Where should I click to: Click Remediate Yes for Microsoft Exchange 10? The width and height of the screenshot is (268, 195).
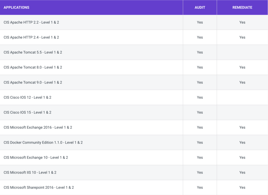pos(242,158)
